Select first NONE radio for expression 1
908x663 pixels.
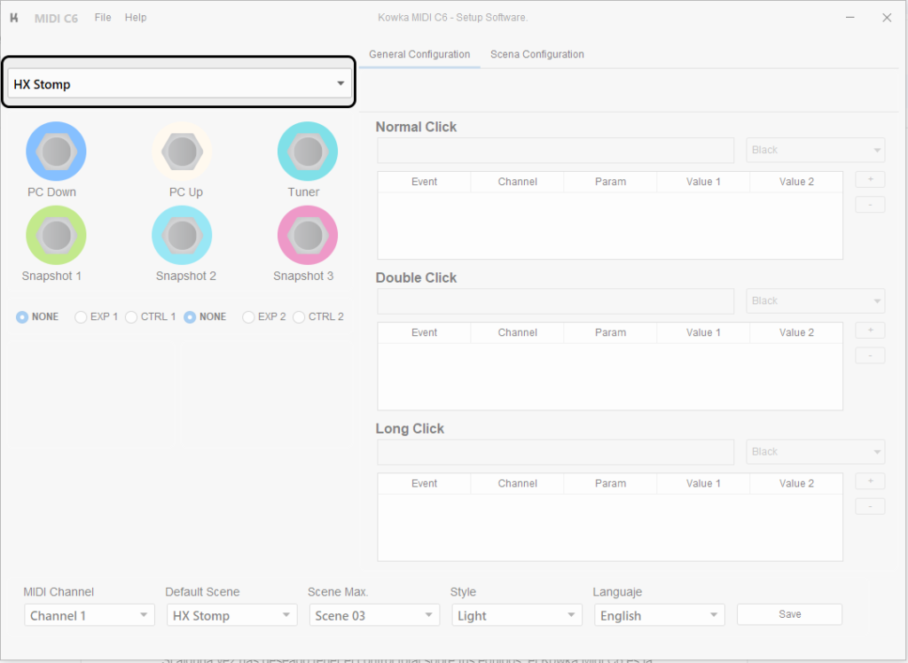tap(22, 316)
